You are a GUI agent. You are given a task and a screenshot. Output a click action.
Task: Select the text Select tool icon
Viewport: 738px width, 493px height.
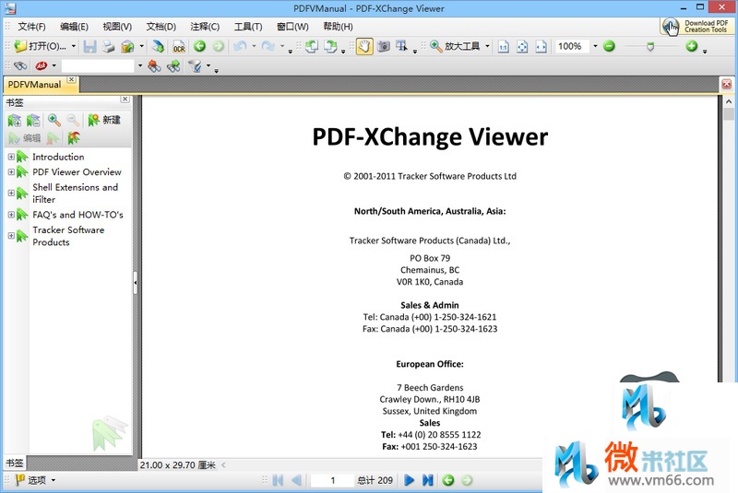click(x=401, y=46)
